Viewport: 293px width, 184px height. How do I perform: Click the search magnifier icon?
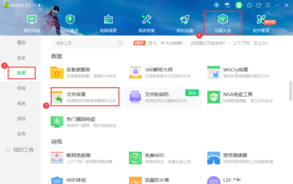click(120, 43)
